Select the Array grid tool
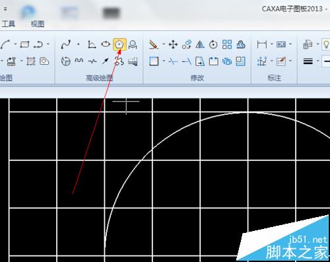The height and width of the screenshot is (262, 330). point(227,44)
